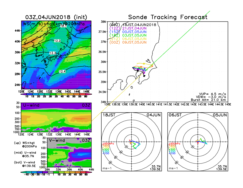Click the "34N" latitude axis label
The height and width of the screenshot is (188, 243).
pos(103,102)
